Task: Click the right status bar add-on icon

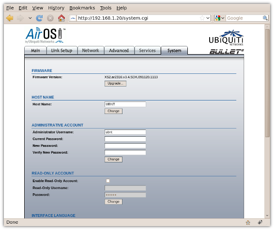Action: tap(260, 222)
